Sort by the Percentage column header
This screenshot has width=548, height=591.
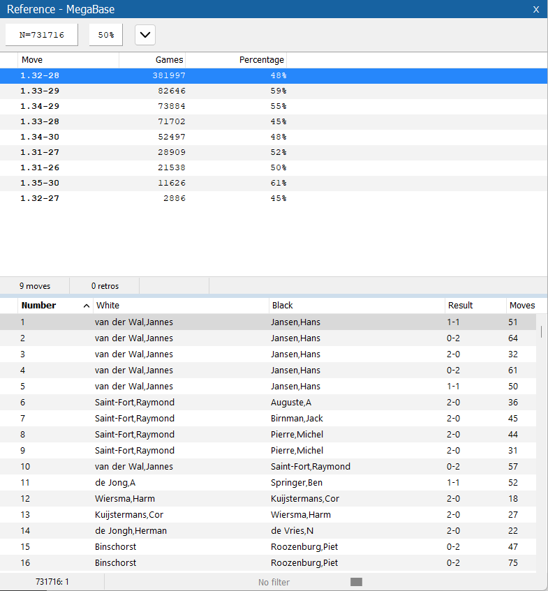[236, 60]
